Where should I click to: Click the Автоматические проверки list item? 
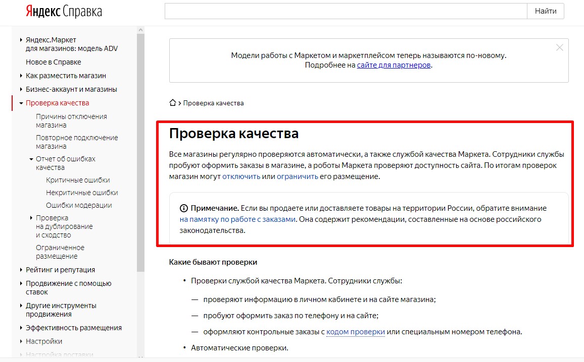coord(239,348)
